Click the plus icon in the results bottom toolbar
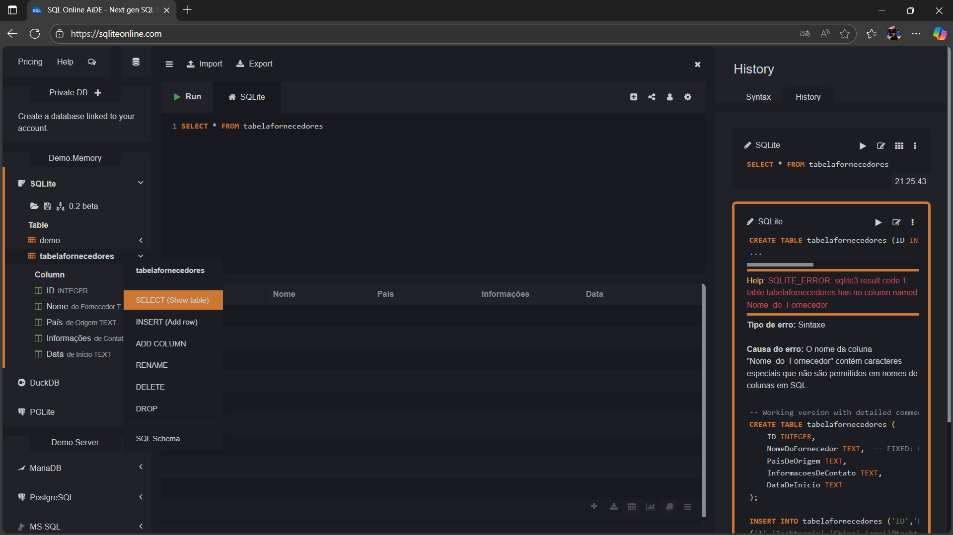The height and width of the screenshot is (535, 953). (x=594, y=507)
